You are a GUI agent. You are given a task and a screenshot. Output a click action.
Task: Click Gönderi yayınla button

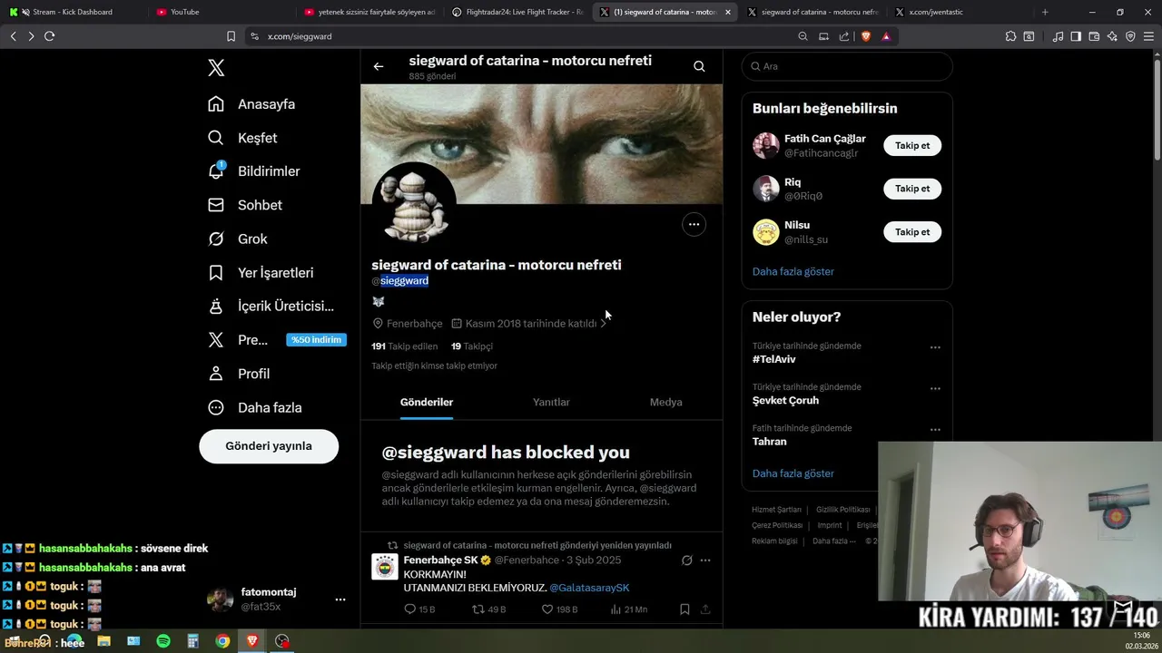pos(269,446)
